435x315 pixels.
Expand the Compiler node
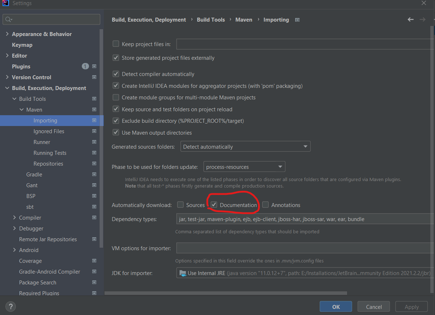pos(14,217)
